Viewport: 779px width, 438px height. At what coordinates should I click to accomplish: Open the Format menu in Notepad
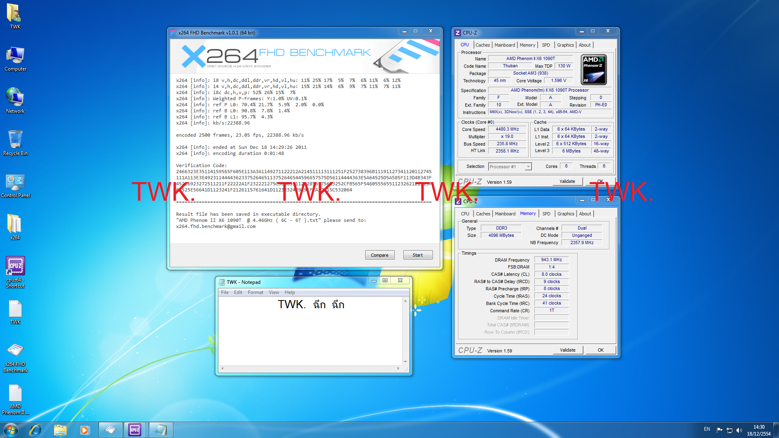click(255, 292)
